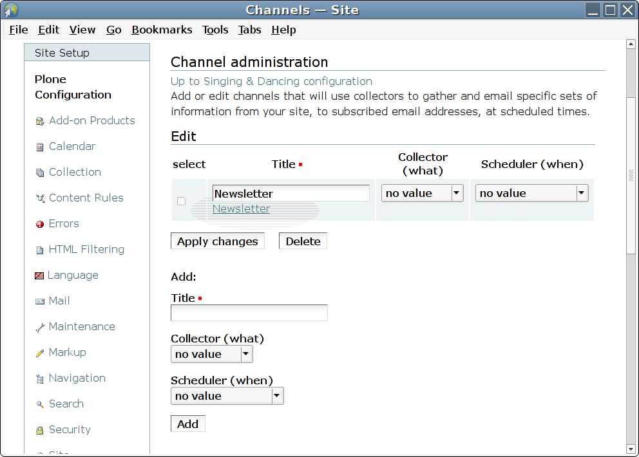This screenshot has height=457, width=639.
Task: Click the HTML Filtering icon
Action: pyautogui.click(x=40, y=250)
